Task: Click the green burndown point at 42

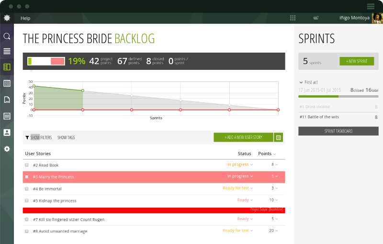Action: tap(34, 86)
